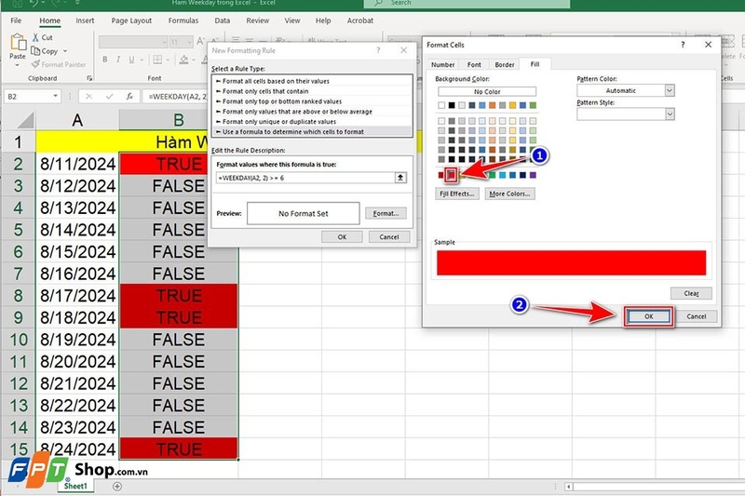Open the Underline options arrow

coord(141,60)
